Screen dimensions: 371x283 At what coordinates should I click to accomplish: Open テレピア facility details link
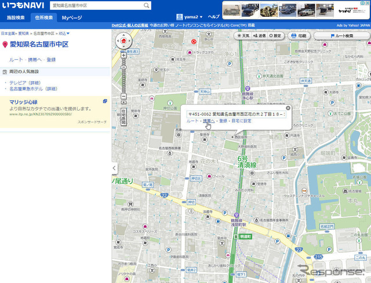point(25,82)
